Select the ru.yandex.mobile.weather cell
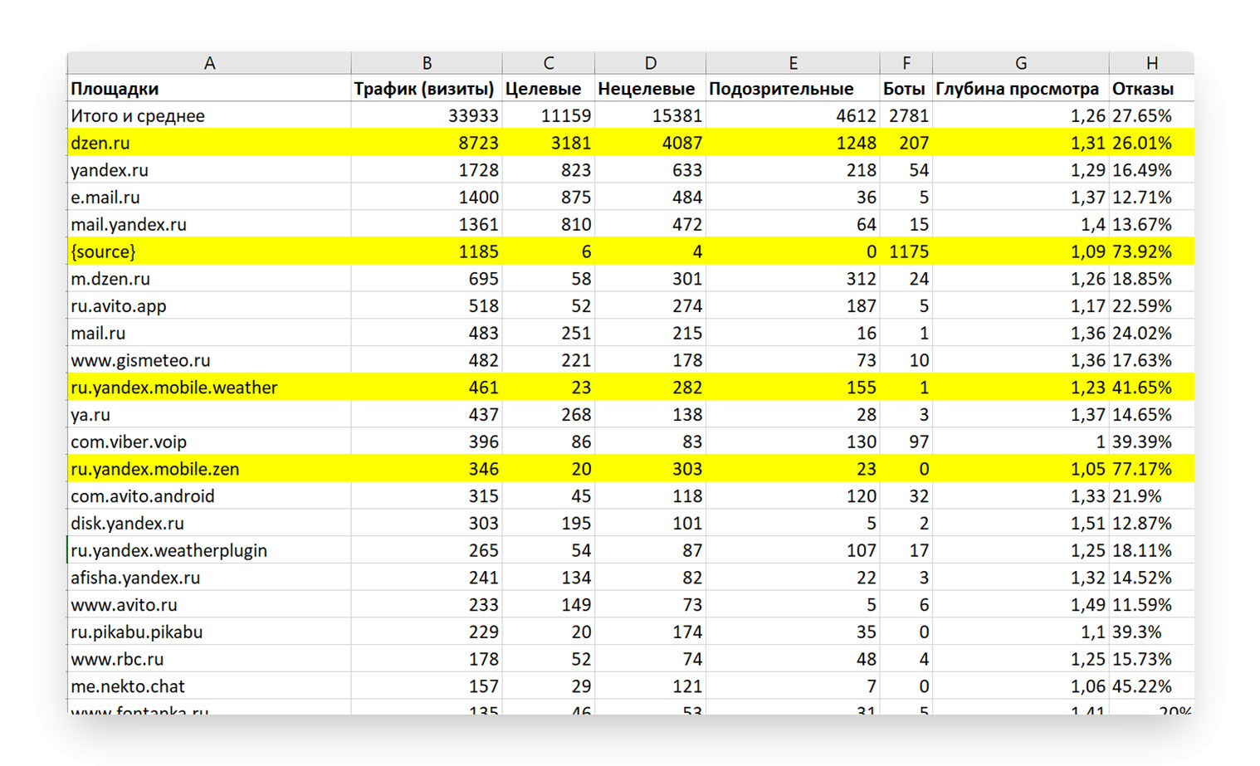The image size is (1260, 766). pyautogui.click(x=209, y=388)
